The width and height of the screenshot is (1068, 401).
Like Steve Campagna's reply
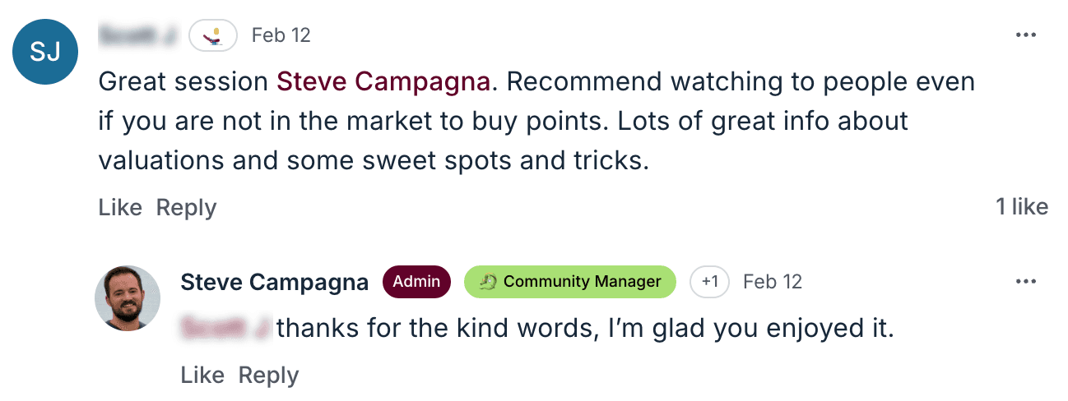pos(202,376)
